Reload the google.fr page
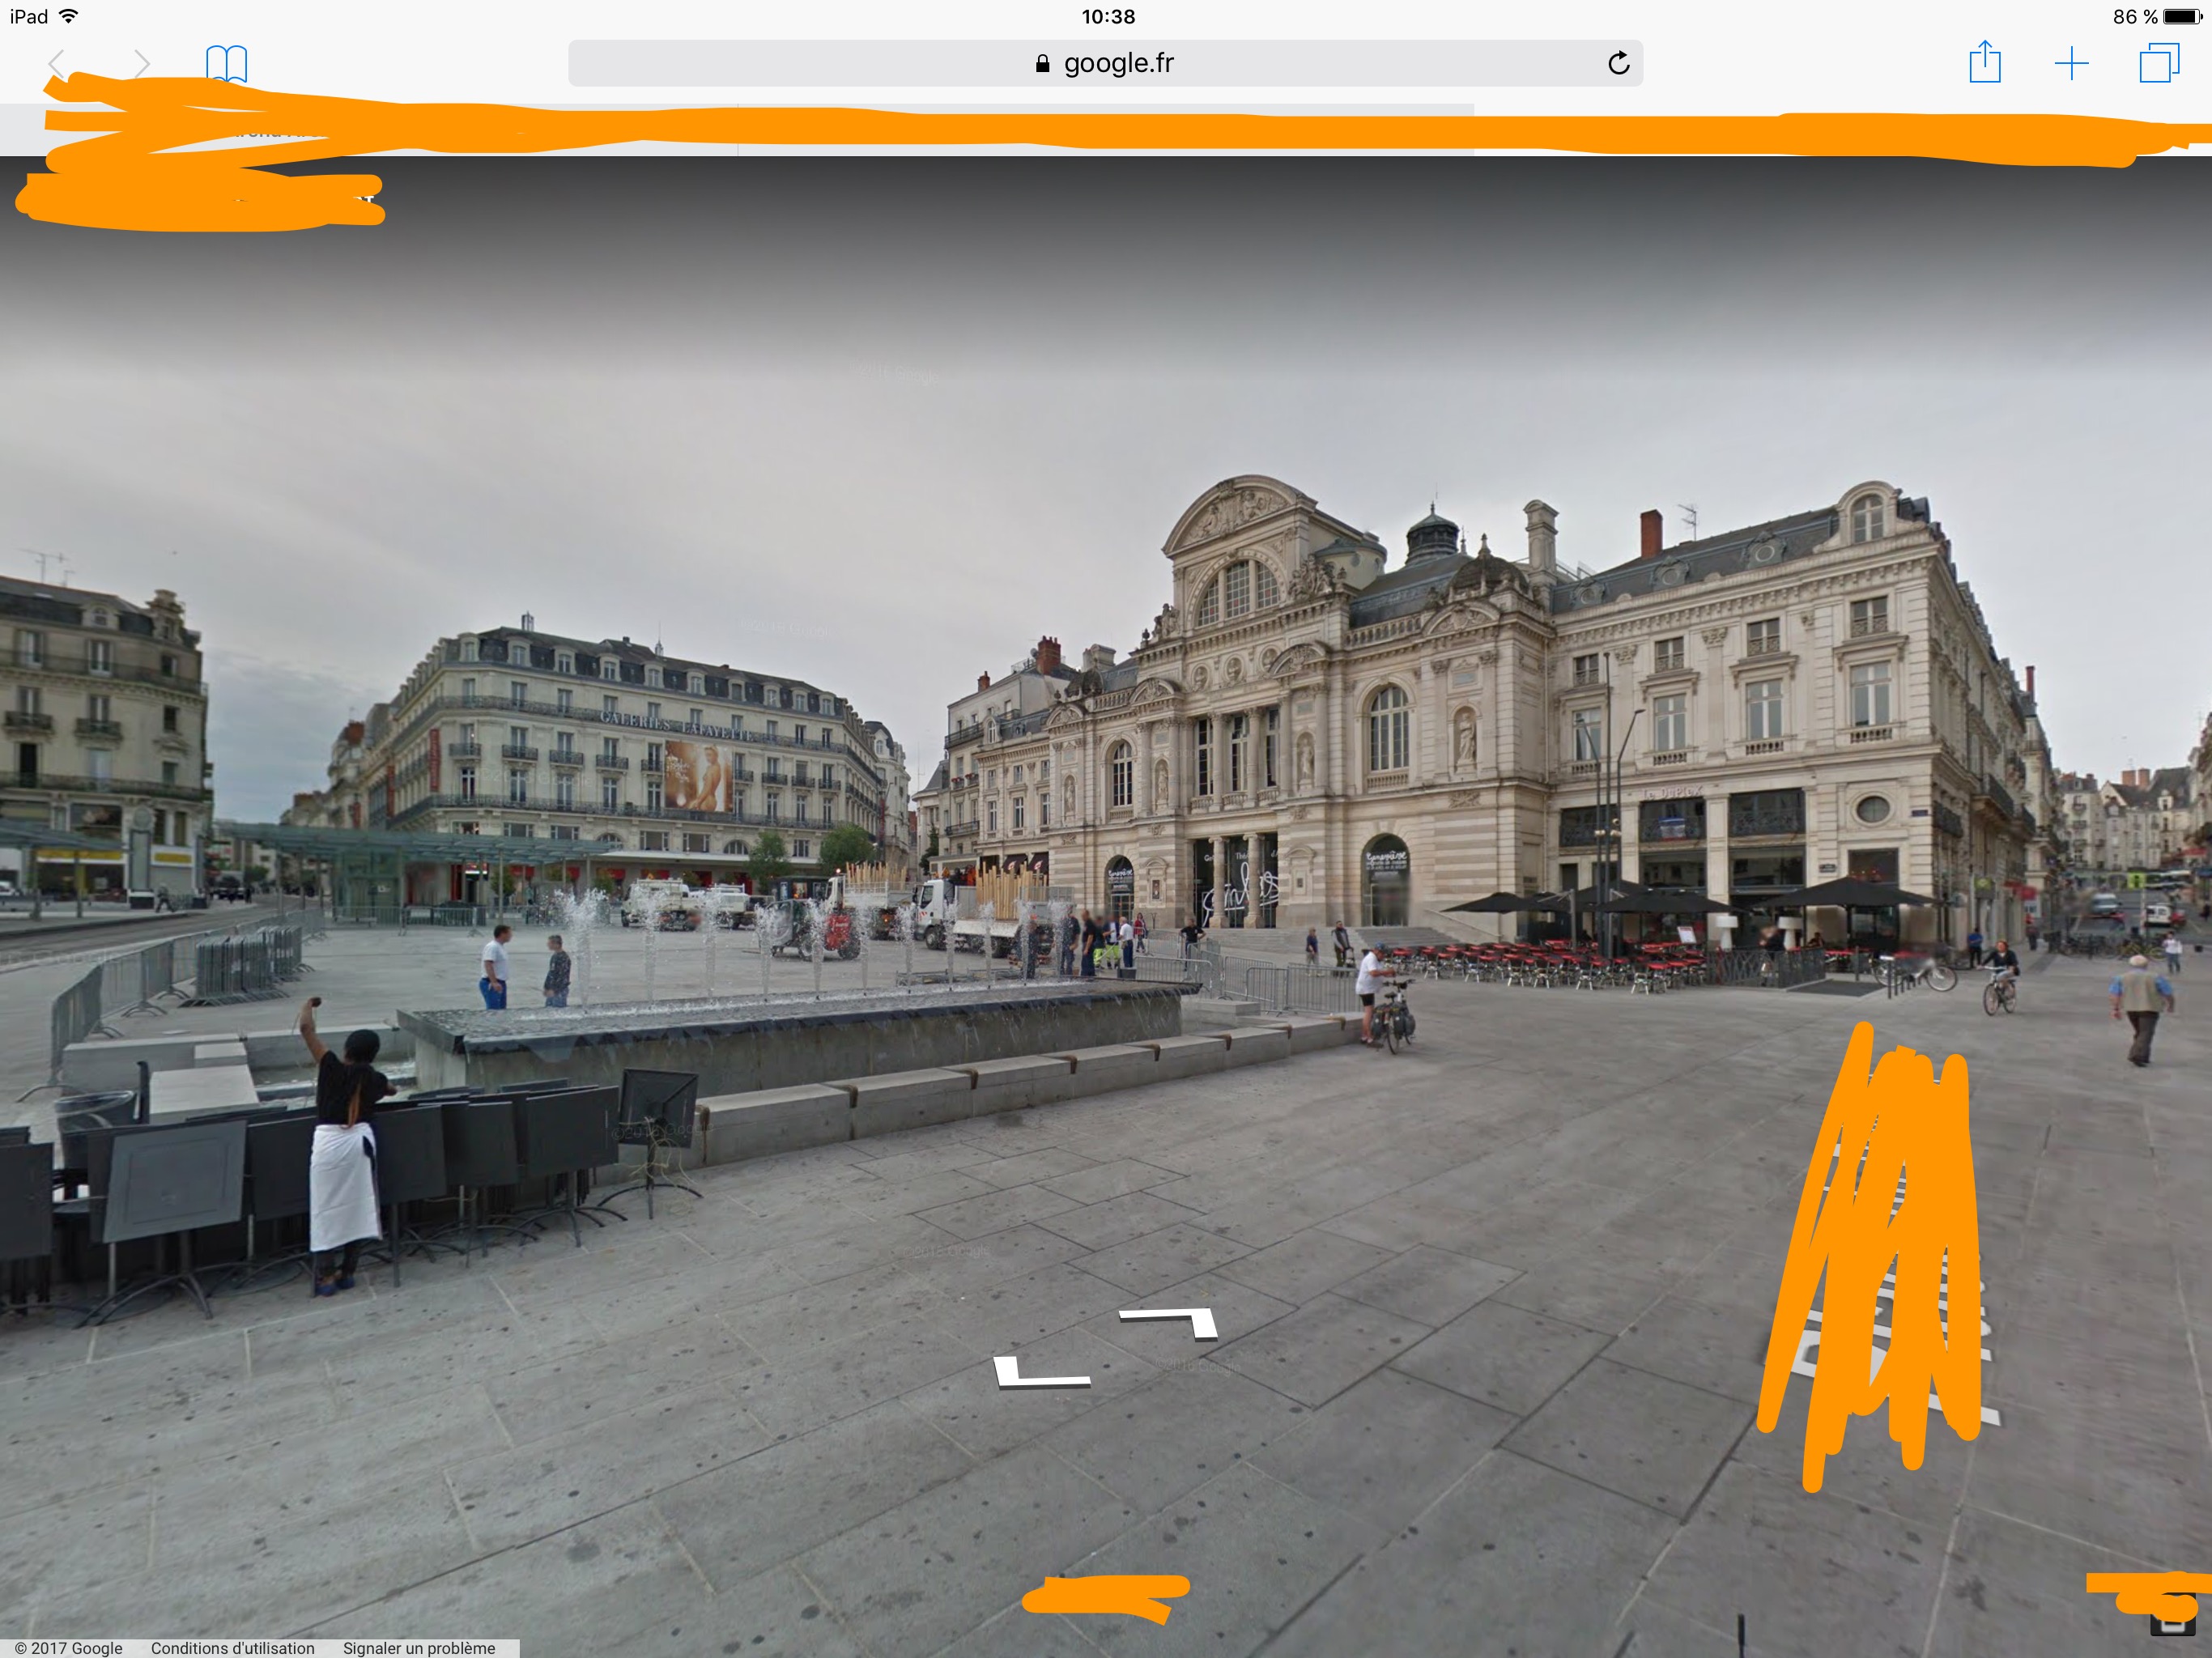Screen dimensions: 2212x1658 [x=1618, y=64]
